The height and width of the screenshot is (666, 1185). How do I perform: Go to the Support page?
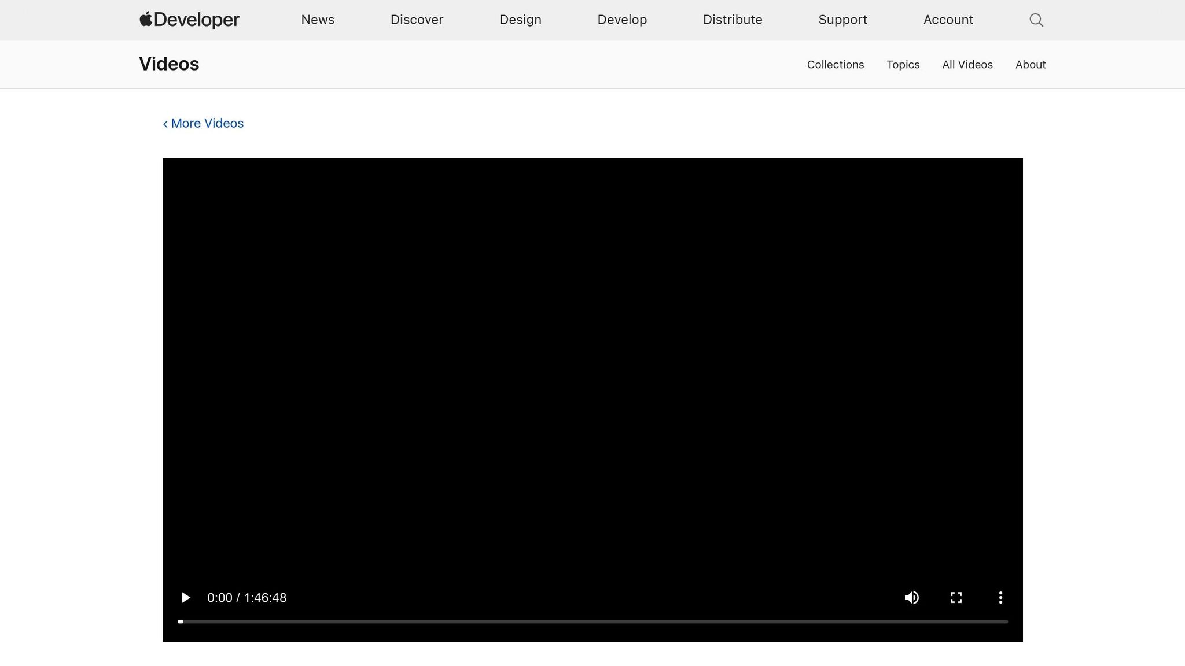[x=842, y=20]
